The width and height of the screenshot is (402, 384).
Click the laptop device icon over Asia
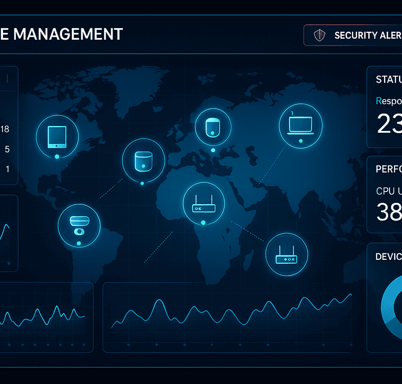[300, 124]
